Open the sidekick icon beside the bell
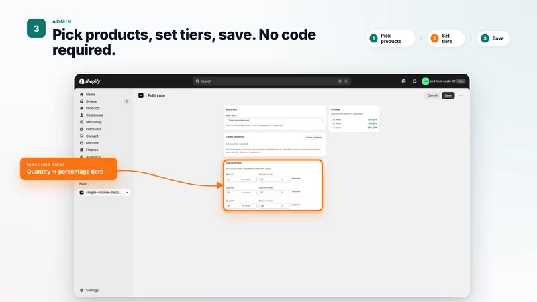 pos(404,81)
